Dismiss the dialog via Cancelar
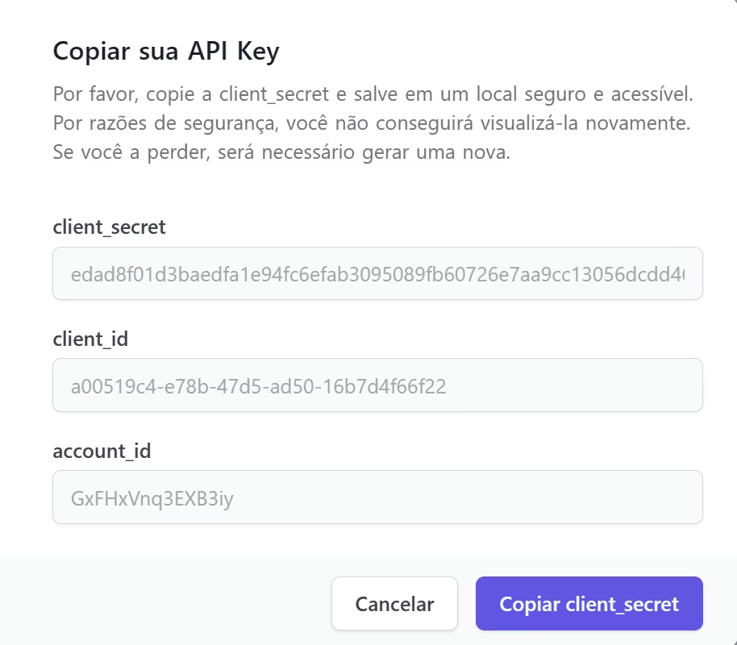The image size is (737, 645). click(x=394, y=603)
